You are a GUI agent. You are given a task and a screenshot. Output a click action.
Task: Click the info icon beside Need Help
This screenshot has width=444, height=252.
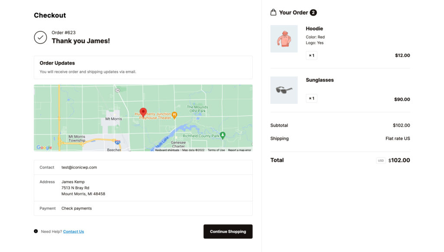36,231
